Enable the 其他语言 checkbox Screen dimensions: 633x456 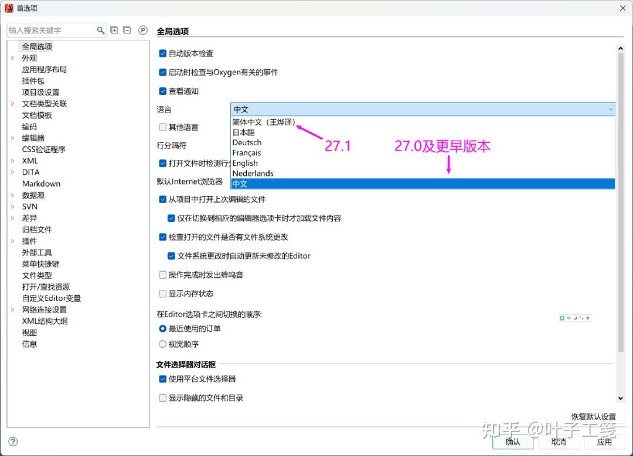(x=163, y=128)
